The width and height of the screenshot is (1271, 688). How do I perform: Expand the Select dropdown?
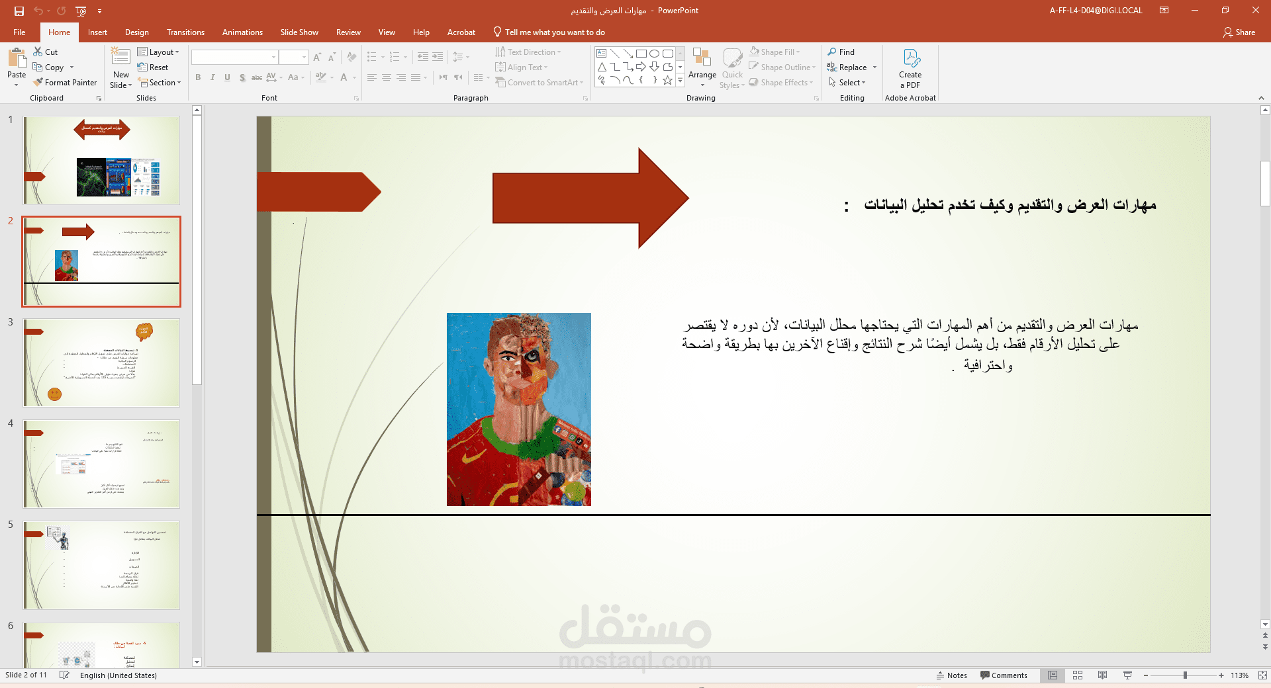point(847,83)
